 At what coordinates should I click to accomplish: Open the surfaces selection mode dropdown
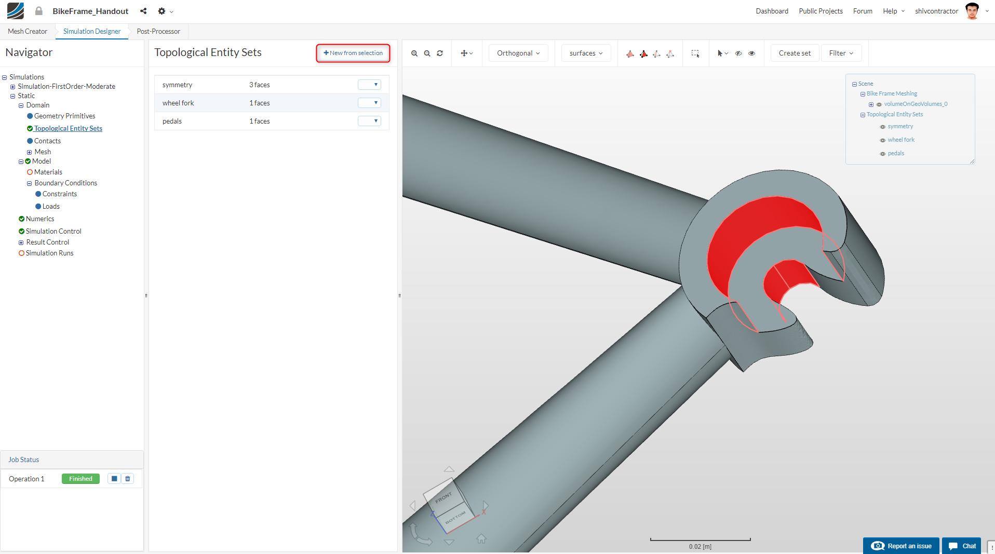(586, 53)
